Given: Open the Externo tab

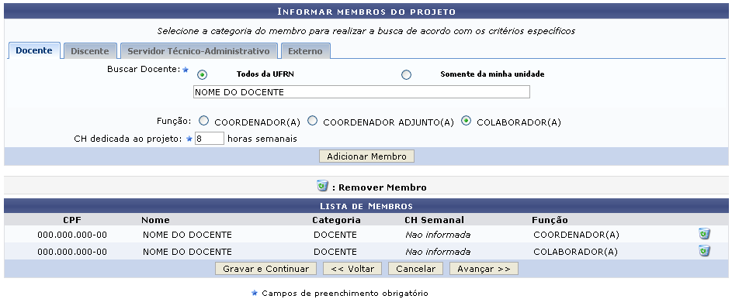Looking at the screenshot, I should (x=305, y=51).
